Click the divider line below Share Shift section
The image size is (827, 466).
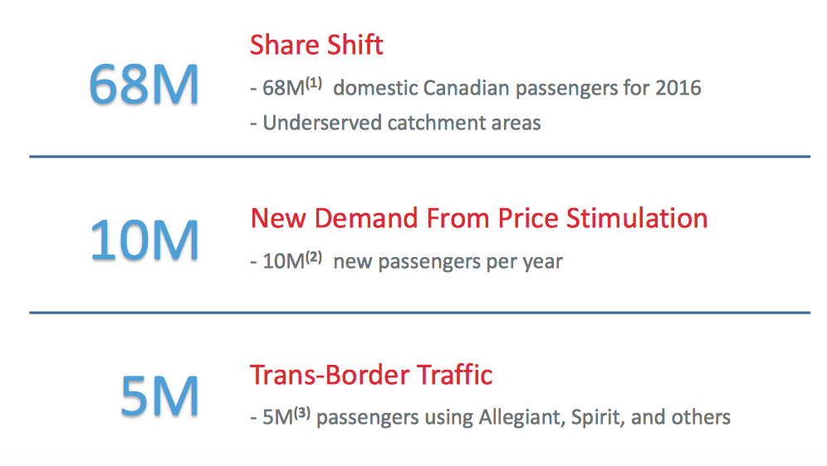(x=420, y=157)
